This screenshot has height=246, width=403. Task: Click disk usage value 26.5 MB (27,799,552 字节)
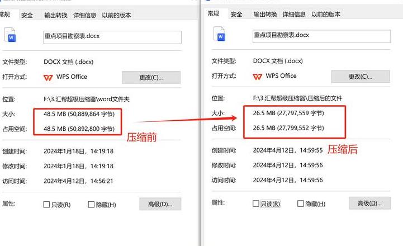coord(288,128)
